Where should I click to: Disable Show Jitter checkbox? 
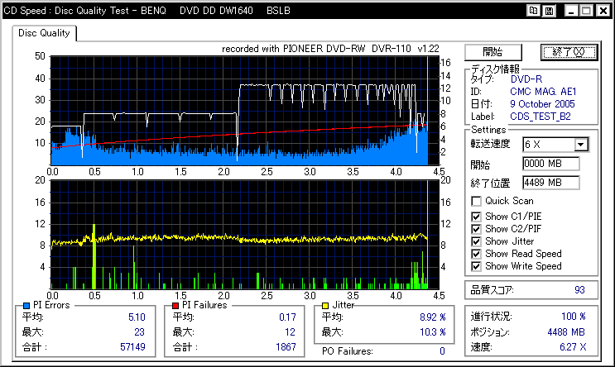[x=476, y=241]
